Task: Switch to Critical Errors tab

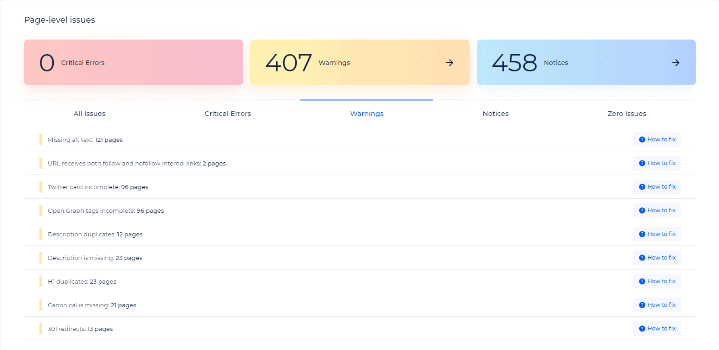Action: coord(228,114)
